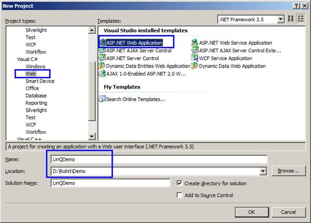
Task: Expand the Location path dropdown arrow
Action: pos(263,171)
